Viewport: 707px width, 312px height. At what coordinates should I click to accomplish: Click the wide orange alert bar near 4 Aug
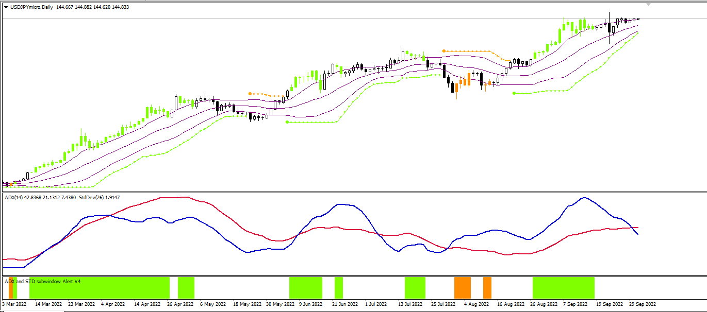point(463,287)
